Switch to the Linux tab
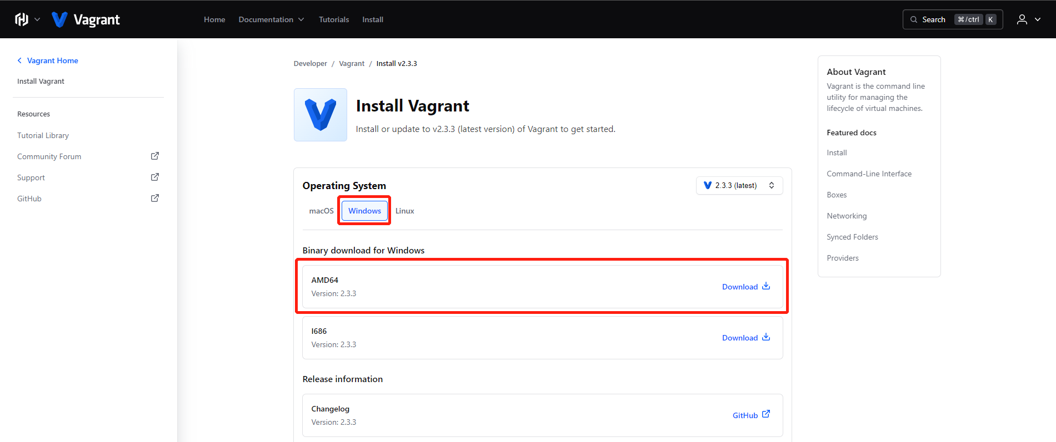This screenshot has width=1056, height=442. pyautogui.click(x=404, y=211)
